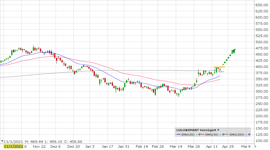
Task: Click the Mai 9 date label
Action: click(x=246, y=146)
